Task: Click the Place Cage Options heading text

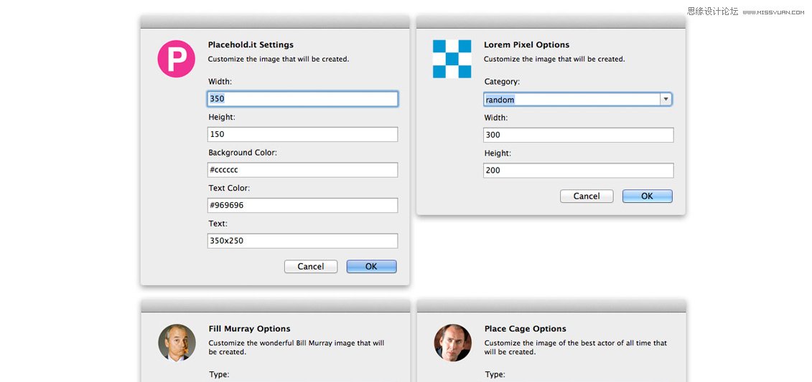Action: [525, 329]
